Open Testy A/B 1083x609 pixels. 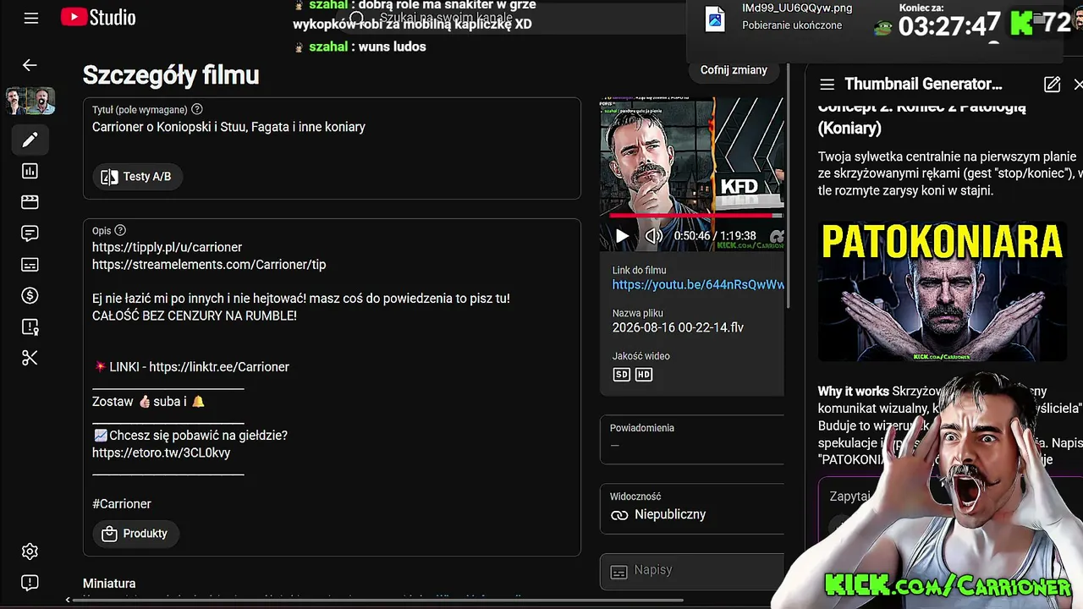137,177
